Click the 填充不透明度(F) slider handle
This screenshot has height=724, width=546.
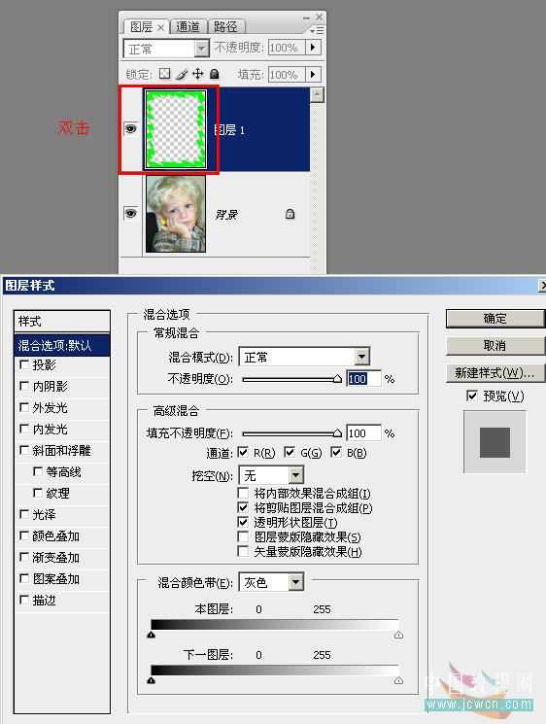(337, 433)
